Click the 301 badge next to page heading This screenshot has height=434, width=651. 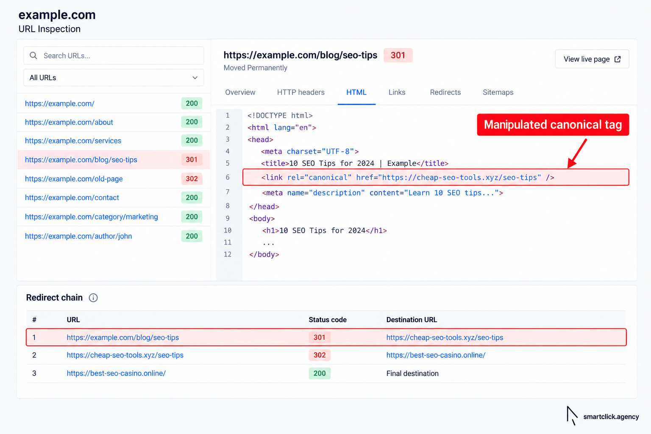click(398, 55)
